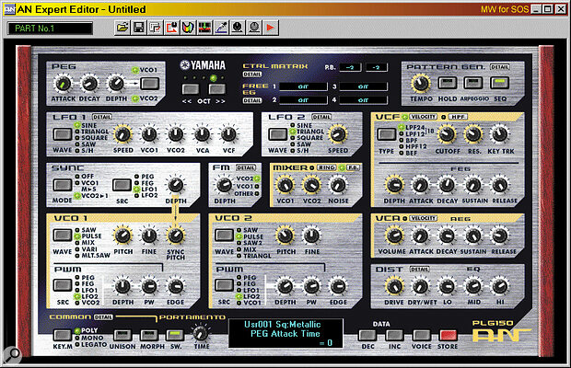Toggle the MIXER RING option

[x=326, y=167]
